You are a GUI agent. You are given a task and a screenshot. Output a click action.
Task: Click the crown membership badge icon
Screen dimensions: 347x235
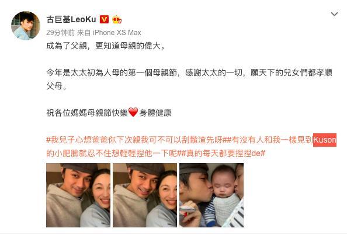point(117,19)
